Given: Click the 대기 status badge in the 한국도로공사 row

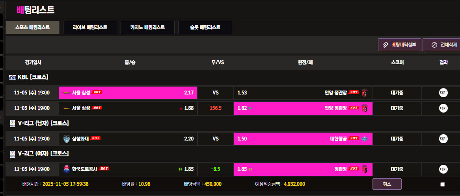Looking at the screenshot, I should [x=443, y=169].
